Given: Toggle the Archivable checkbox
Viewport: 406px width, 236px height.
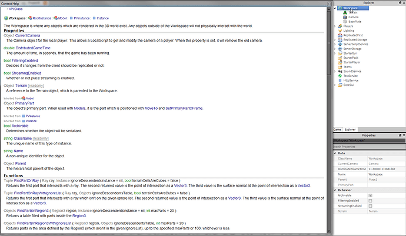Looking at the screenshot, I should click(x=370, y=195).
